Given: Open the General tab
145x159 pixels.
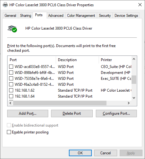Looking at the screenshot, I should (x=10, y=16).
